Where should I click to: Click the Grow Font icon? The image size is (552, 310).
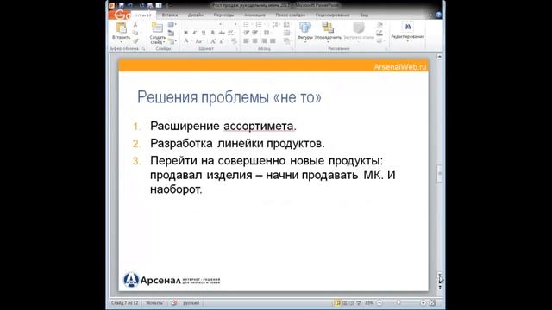tap(213, 41)
